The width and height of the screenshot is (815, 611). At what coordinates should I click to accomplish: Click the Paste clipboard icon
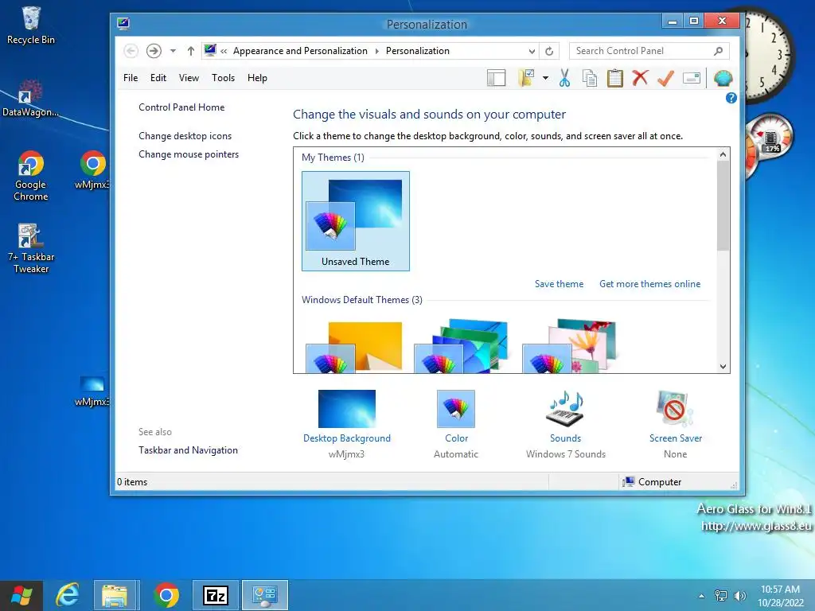coord(615,78)
